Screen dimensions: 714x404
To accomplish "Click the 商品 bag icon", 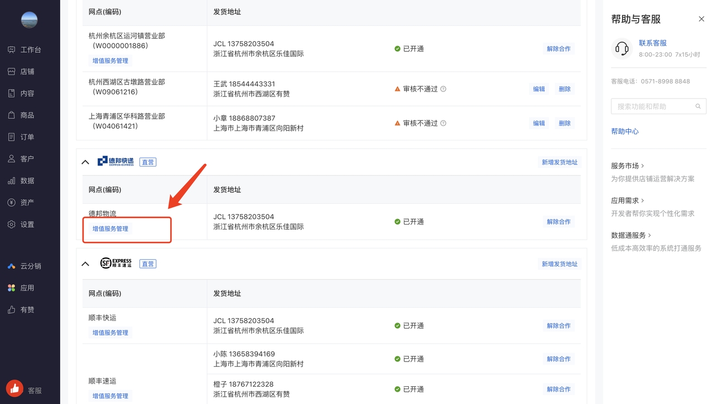I will [x=11, y=115].
